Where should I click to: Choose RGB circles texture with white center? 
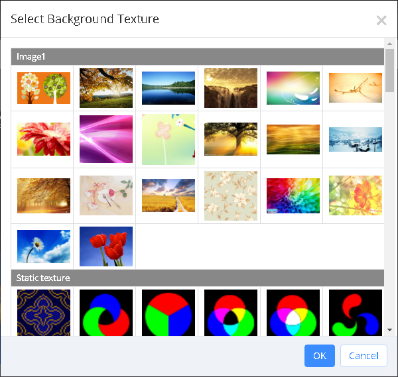293,313
